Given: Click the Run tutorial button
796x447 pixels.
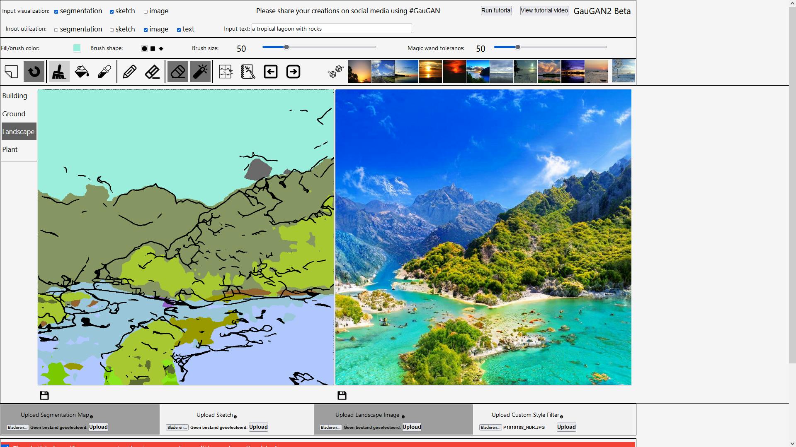Looking at the screenshot, I should (x=496, y=11).
